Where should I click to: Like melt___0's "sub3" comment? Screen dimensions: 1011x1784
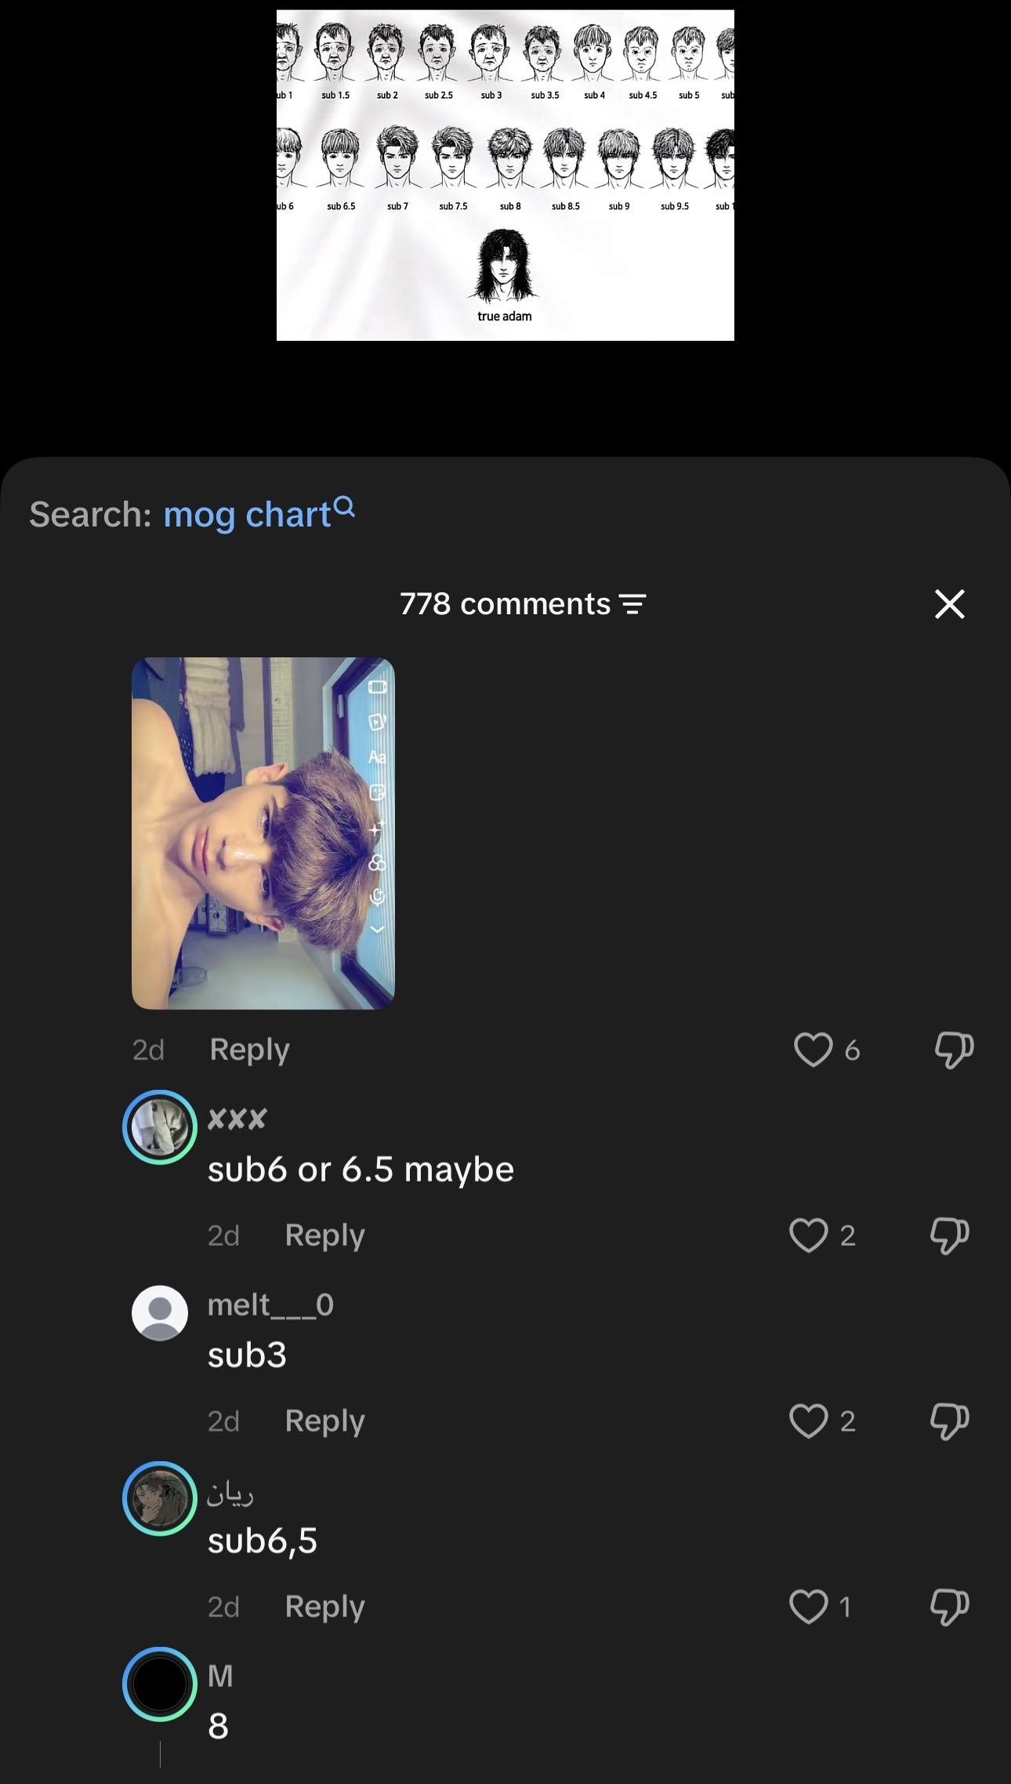808,1421
